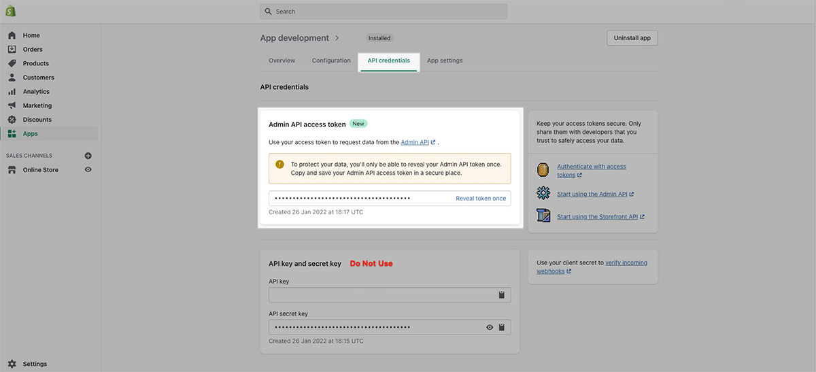Open the Products tag icon
Viewport: 816px width, 372px height.
coord(12,63)
